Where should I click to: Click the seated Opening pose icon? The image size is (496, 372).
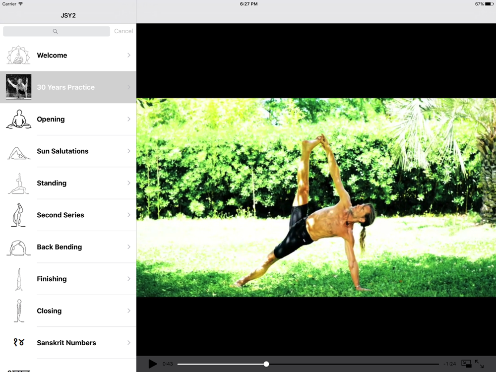pyautogui.click(x=19, y=119)
